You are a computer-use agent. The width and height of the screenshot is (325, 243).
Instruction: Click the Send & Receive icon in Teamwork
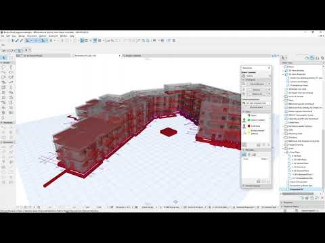(244, 84)
